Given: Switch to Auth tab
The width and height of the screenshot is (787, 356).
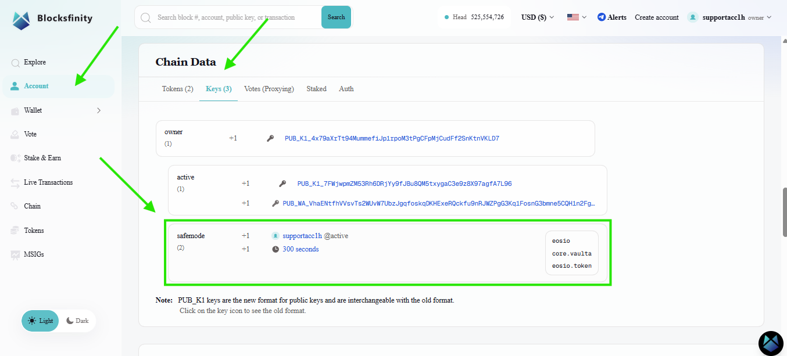Looking at the screenshot, I should tap(346, 89).
